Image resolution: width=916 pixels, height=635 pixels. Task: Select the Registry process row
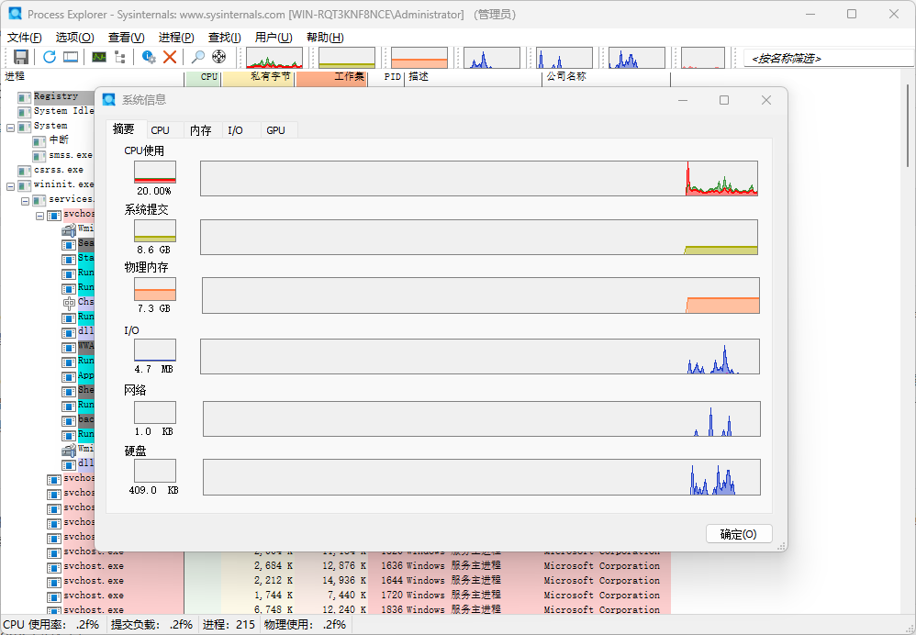point(56,96)
